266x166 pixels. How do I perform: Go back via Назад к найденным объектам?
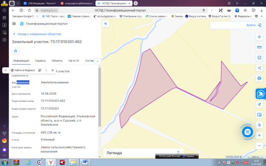click(37, 34)
